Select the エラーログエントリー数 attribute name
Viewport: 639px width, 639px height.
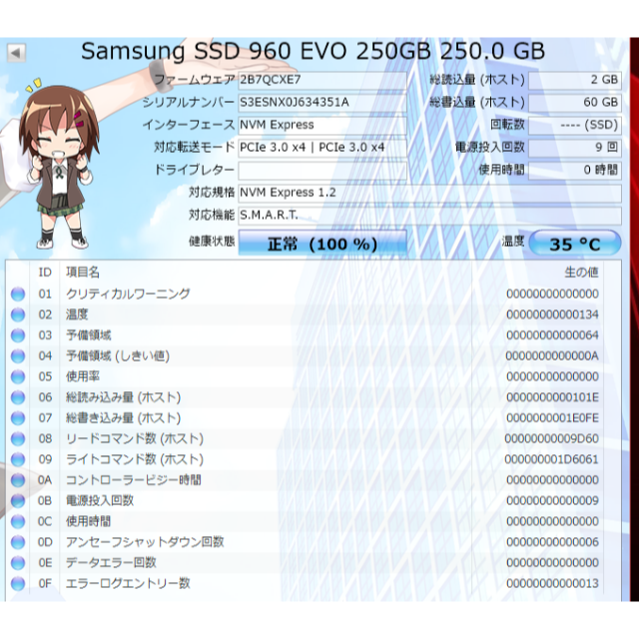(x=128, y=583)
